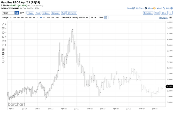Set range to 1D
The image size is (178, 115).
[11, 17]
